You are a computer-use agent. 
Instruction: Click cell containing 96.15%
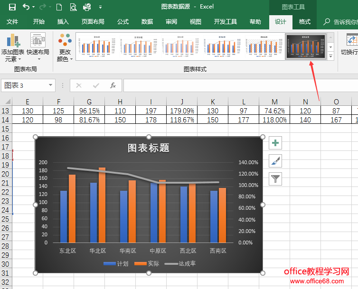(x=89, y=111)
